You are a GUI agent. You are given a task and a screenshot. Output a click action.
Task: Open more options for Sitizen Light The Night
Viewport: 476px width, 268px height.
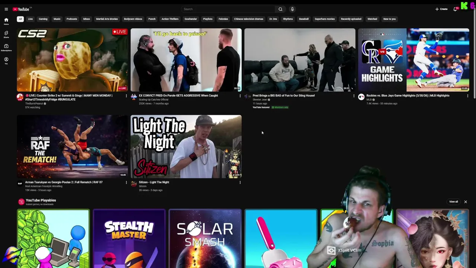pos(240,182)
